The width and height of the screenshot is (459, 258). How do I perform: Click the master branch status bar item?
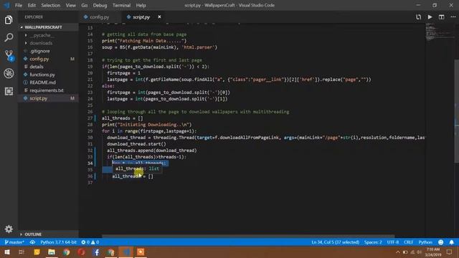tap(14, 242)
